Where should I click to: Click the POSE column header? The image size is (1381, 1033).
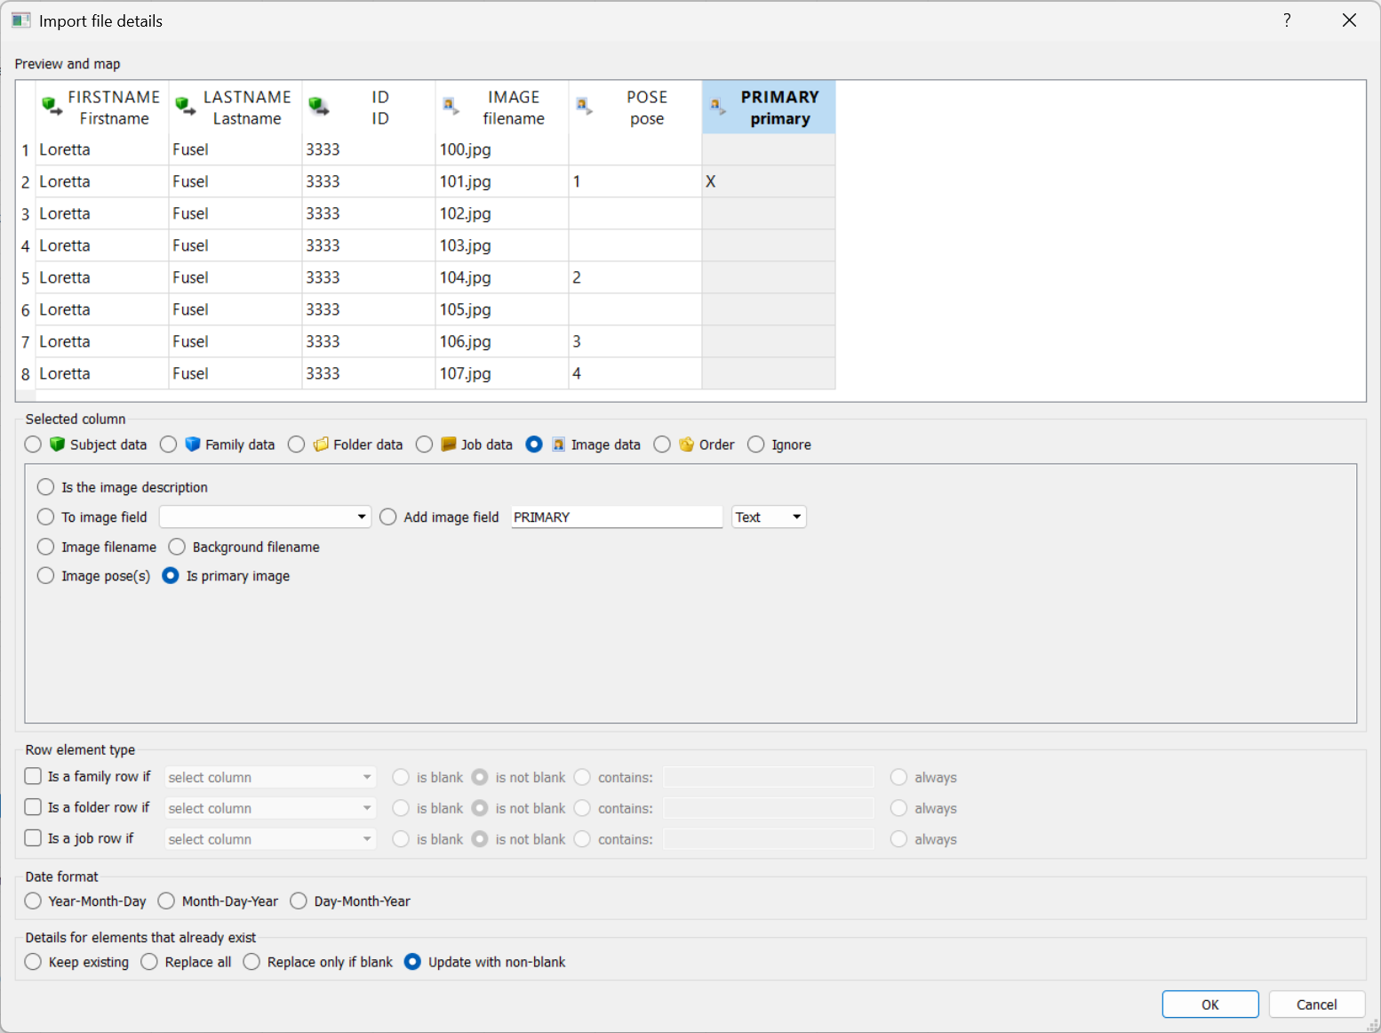coord(635,108)
